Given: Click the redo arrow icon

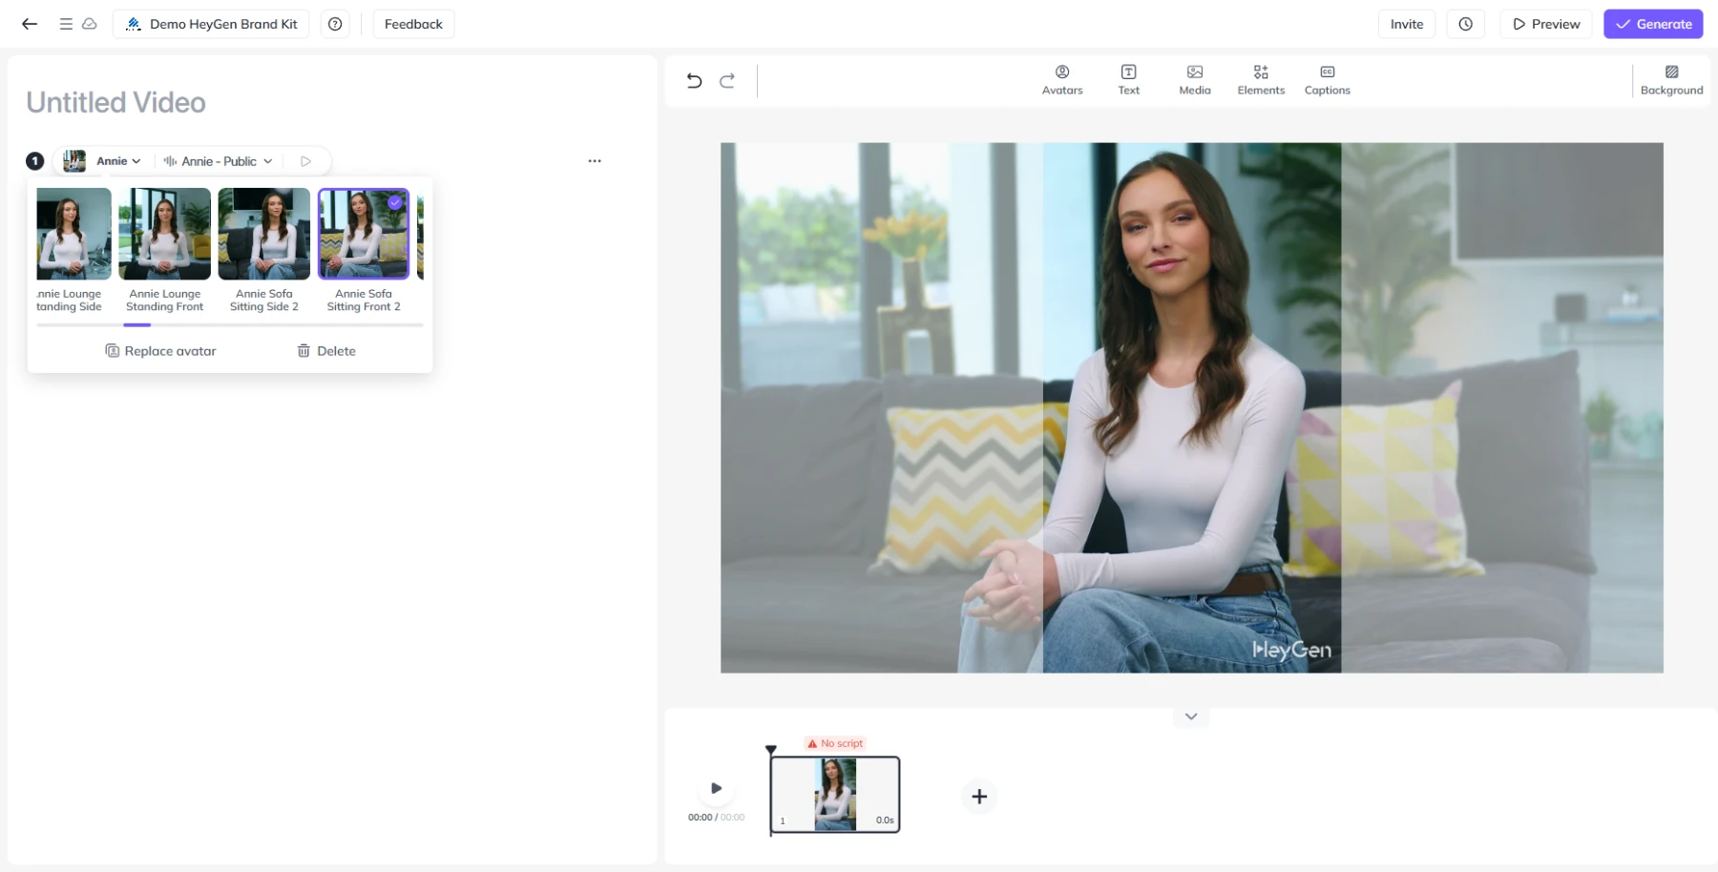Looking at the screenshot, I should pos(727,81).
